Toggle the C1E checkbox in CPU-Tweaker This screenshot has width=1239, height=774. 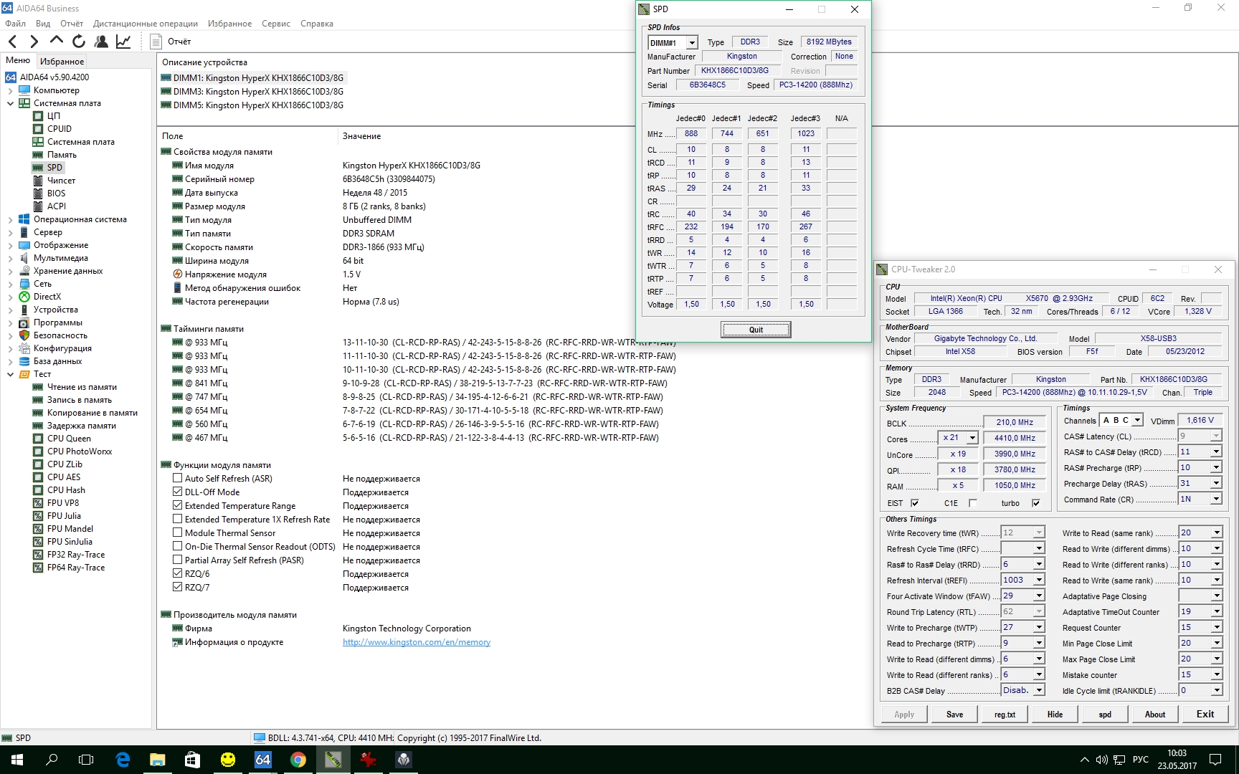973,503
